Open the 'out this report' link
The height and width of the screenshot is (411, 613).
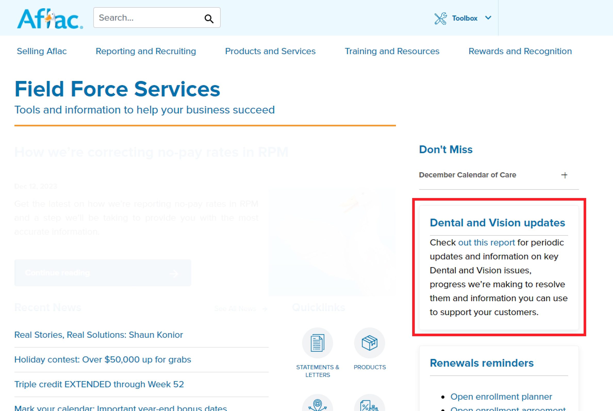click(x=486, y=242)
